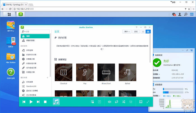Expand the network interface dropdown in widget

pos(159,74)
